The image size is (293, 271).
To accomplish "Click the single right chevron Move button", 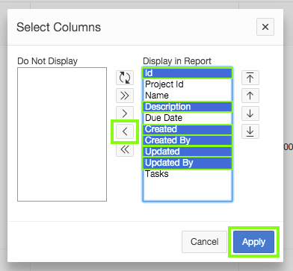I will (x=125, y=113).
